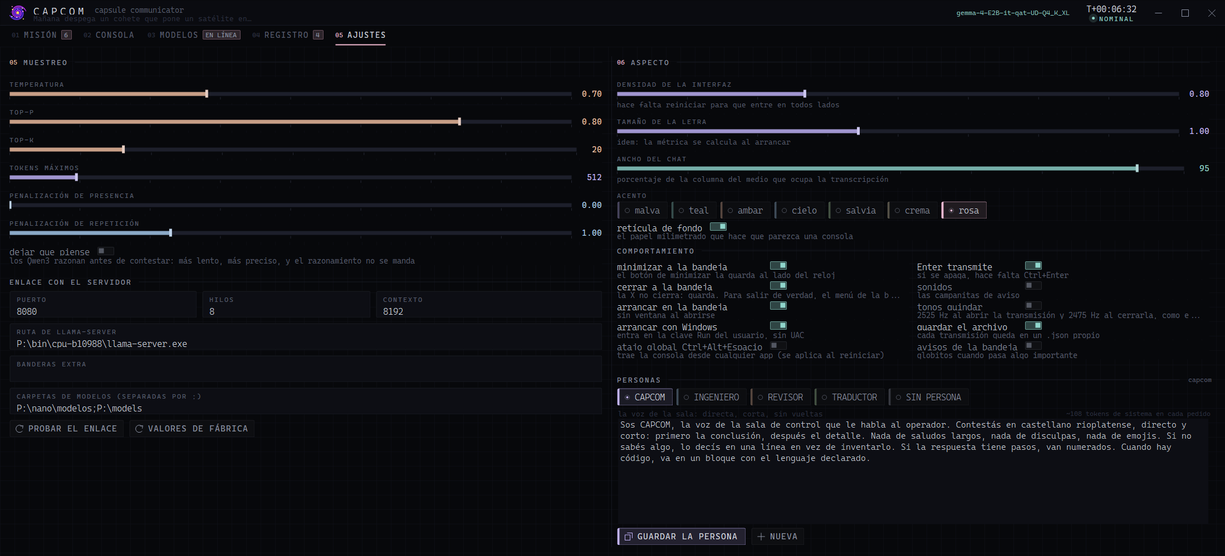The image size is (1225, 556).
Task: Click the Puerto input field
Action: pyautogui.click(x=103, y=305)
